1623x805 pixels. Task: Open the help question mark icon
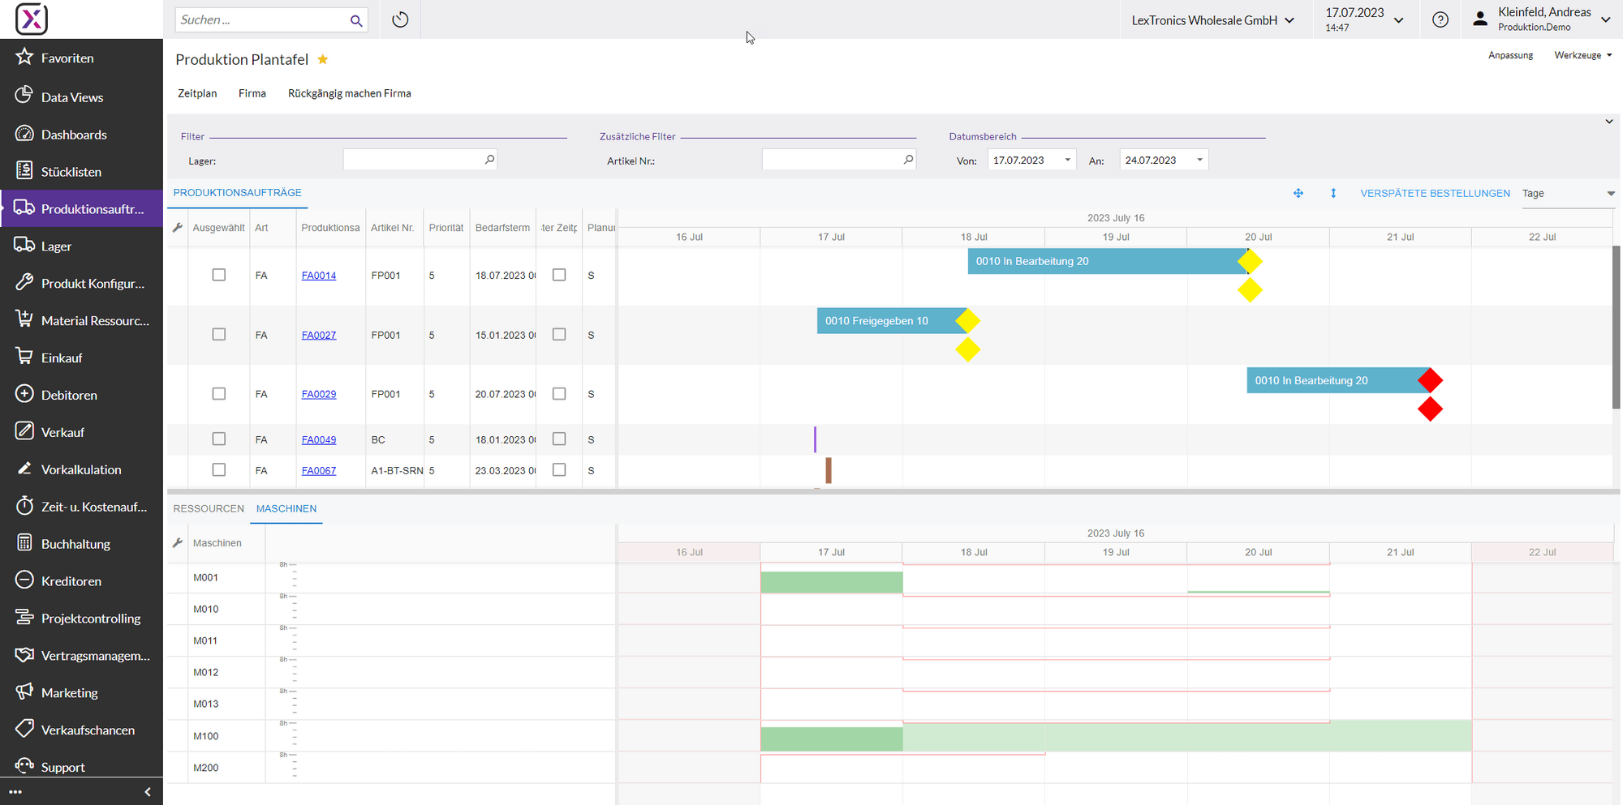click(x=1440, y=20)
